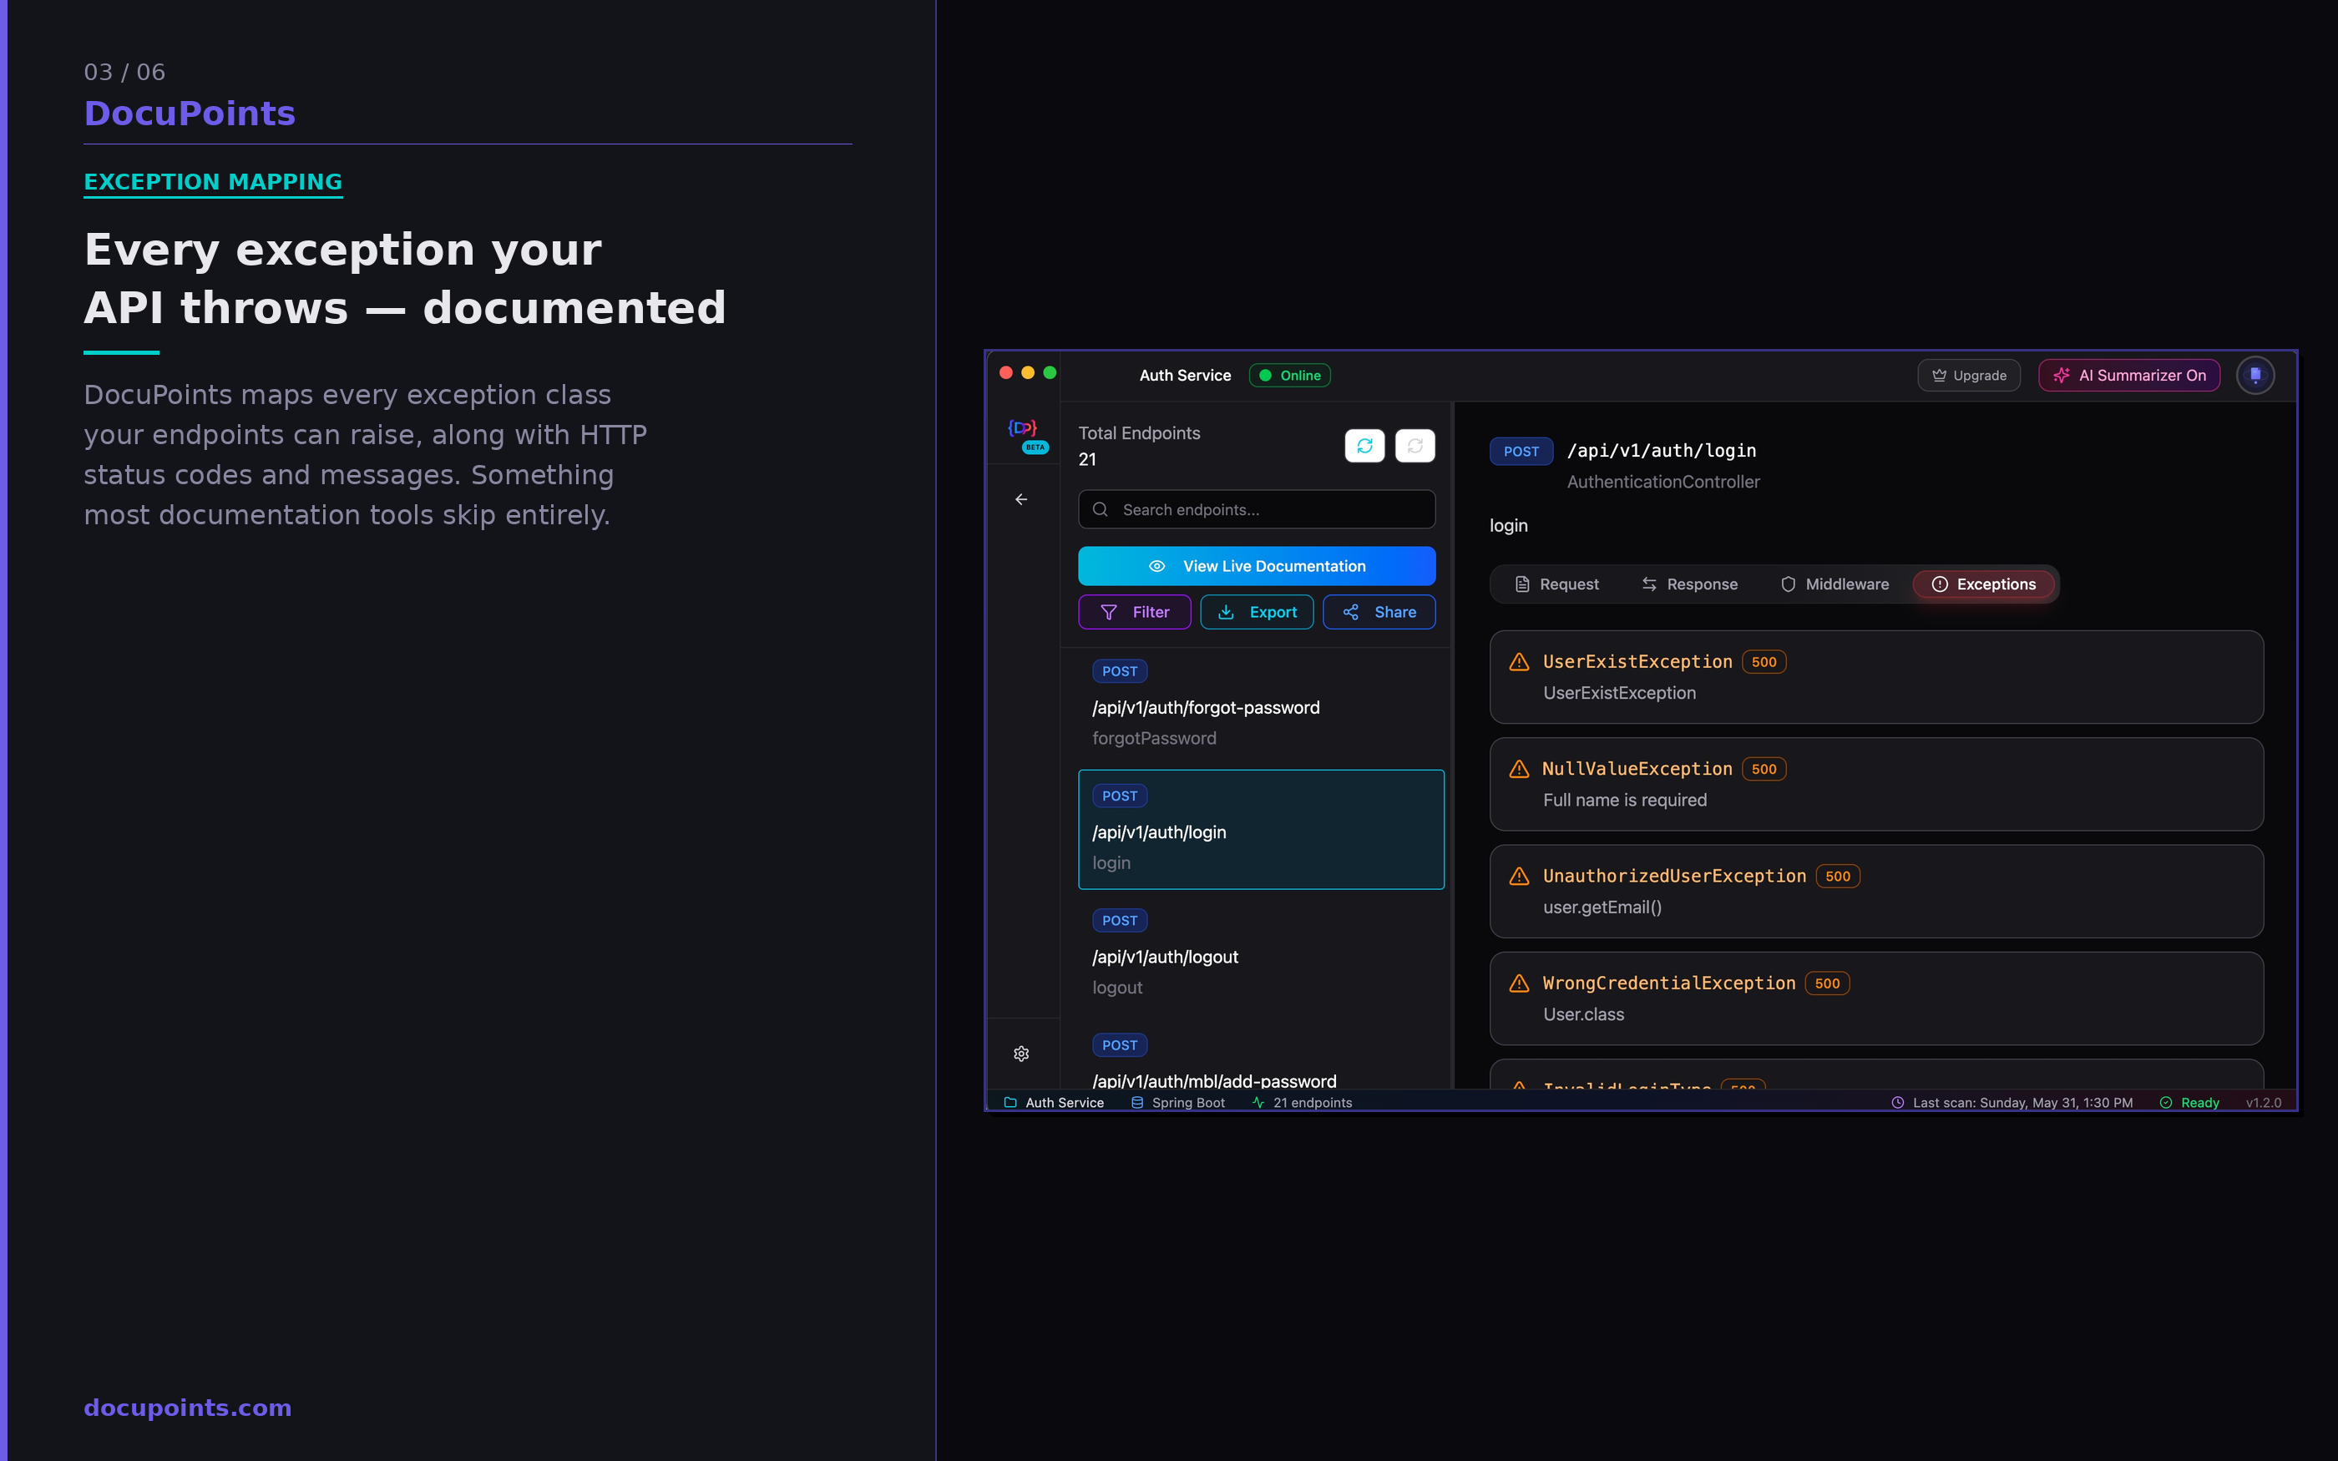Toggle AI Summarizer On button
This screenshot has height=1461, width=2338.
(2128, 375)
